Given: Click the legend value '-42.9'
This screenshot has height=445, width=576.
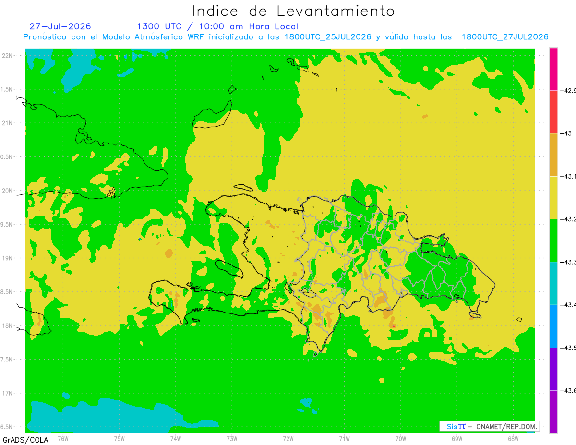Looking at the screenshot, I should pyautogui.click(x=568, y=90).
